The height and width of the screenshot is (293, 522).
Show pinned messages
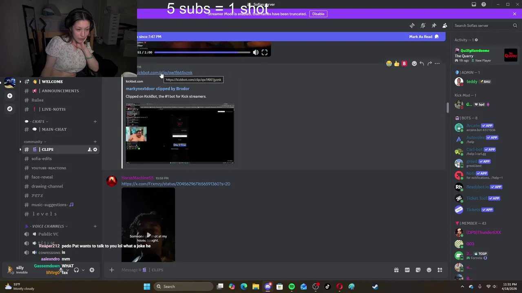[x=434, y=26]
